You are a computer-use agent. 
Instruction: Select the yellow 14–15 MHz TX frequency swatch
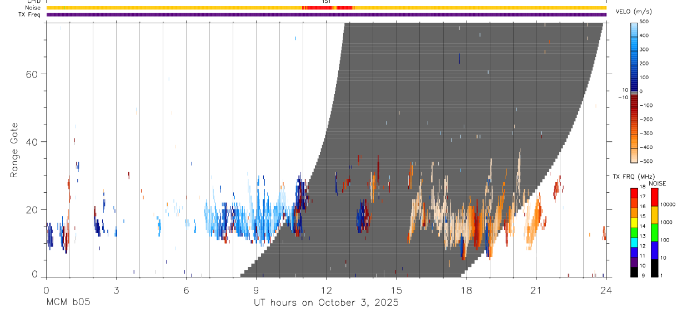pyautogui.click(x=634, y=222)
